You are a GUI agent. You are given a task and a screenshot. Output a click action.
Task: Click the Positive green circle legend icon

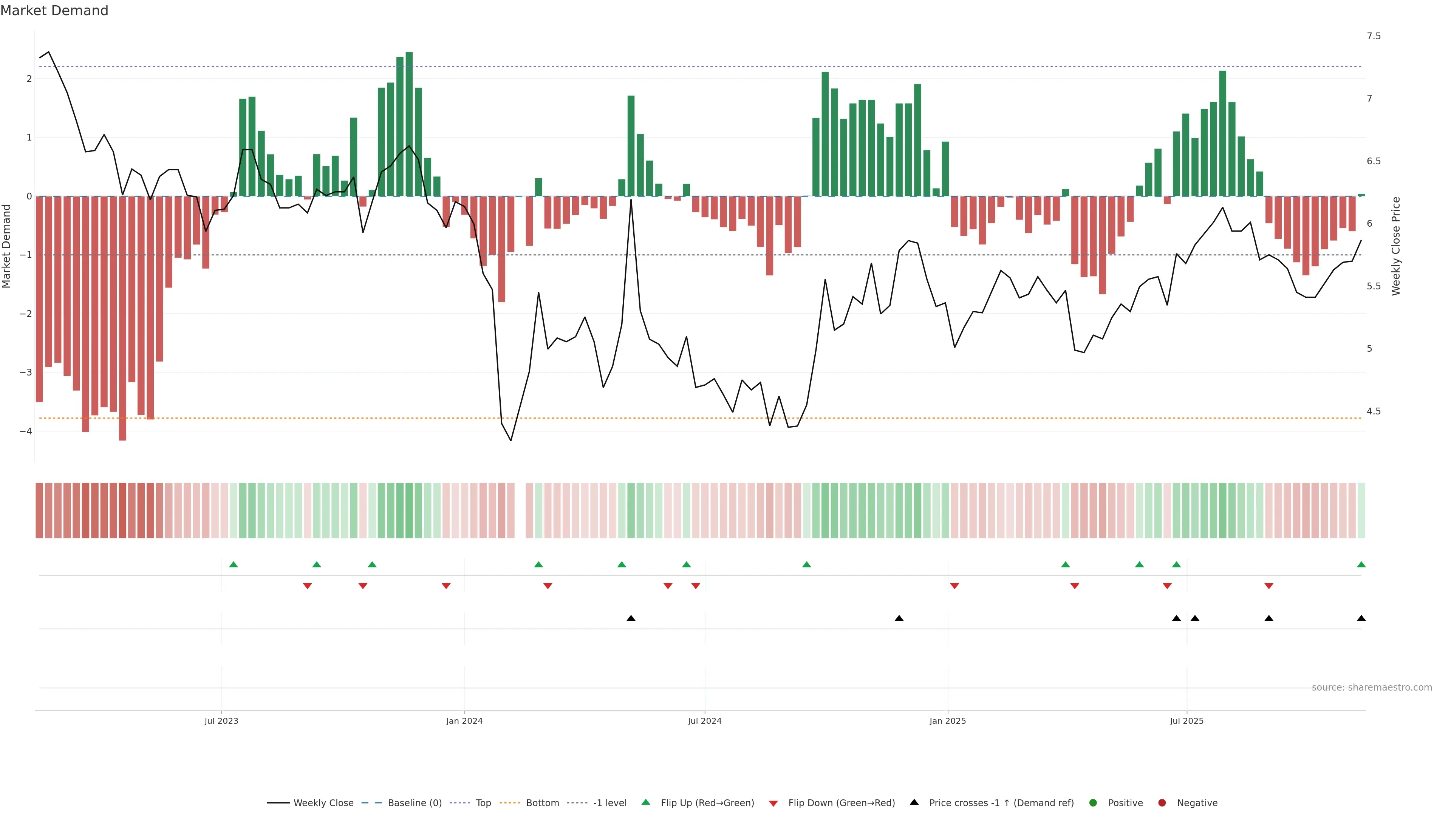coord(1093,803)
